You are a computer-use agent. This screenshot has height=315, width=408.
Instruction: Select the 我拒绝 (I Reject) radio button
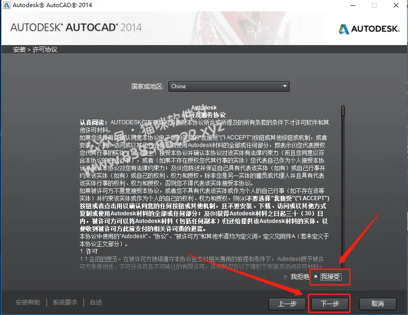[286, 277]
